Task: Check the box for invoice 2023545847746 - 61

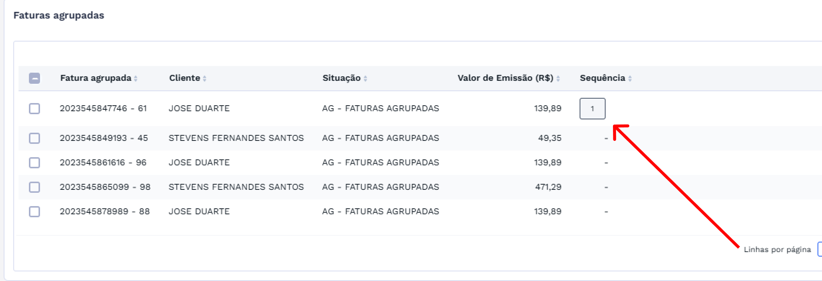Action: tap(34, 109)
